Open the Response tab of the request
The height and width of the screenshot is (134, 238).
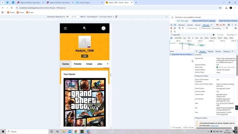click(226, 51)
